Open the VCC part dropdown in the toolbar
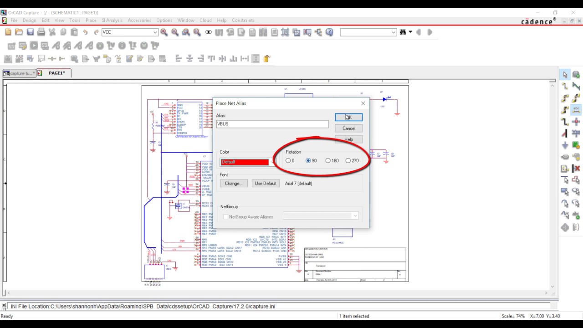Screen dimensions: 583x328 click(x=155, y=32)
